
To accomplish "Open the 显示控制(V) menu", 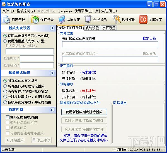I will pos(26,11).
